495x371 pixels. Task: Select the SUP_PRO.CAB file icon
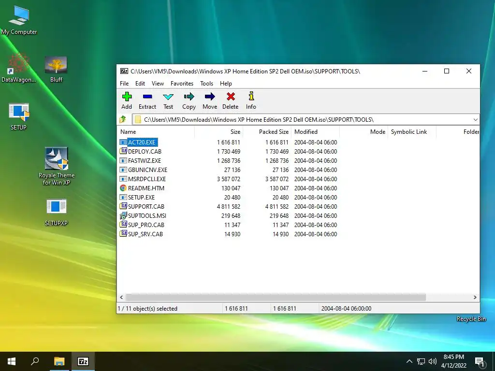coord(123,225)
